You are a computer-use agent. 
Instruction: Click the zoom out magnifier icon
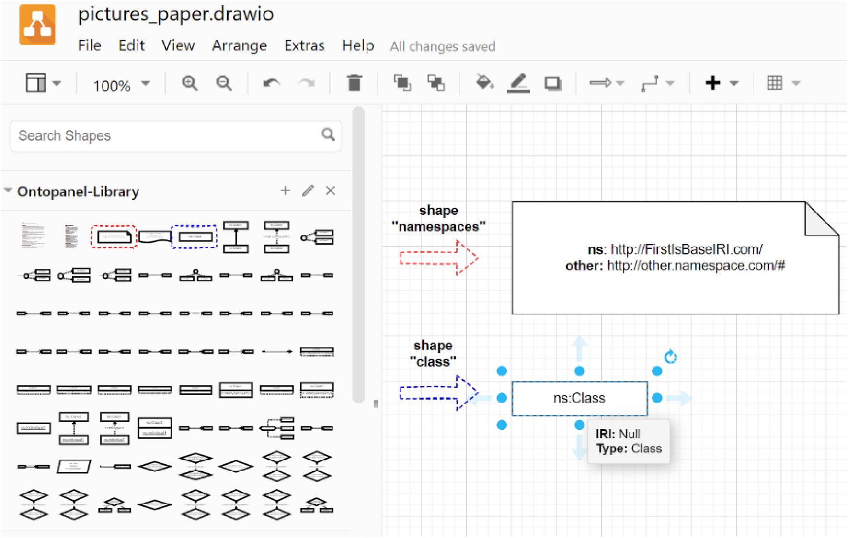[x=224, y=83]
